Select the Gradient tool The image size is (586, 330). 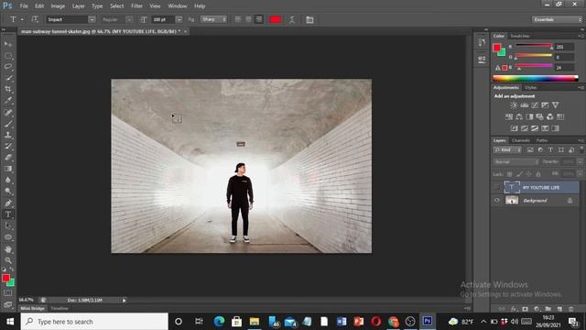tap(8, 169)
